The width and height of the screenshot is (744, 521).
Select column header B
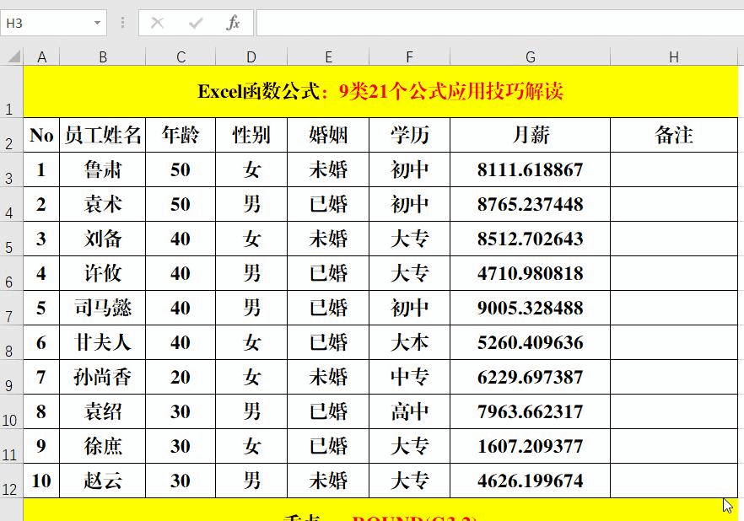click(103, 56)
